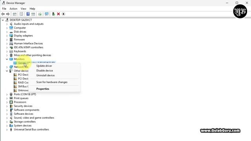Select the Print queues label
Screen dimensions: 251x141
(x=21, y=98)
